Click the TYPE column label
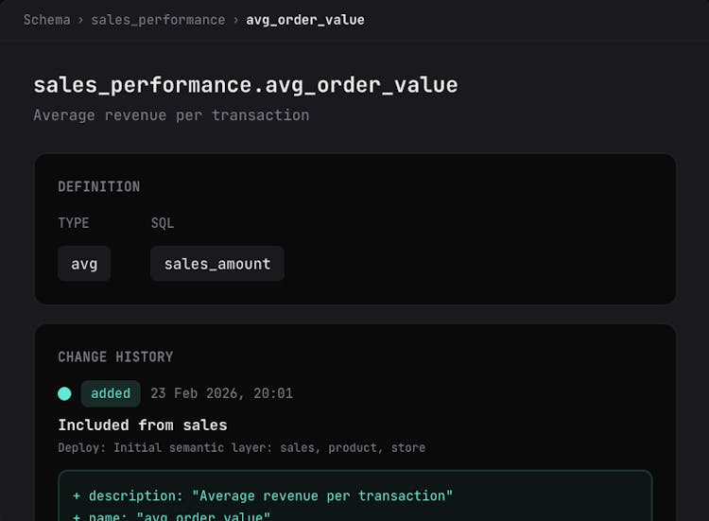Viewport: 709px width, 521px height. 74,223
